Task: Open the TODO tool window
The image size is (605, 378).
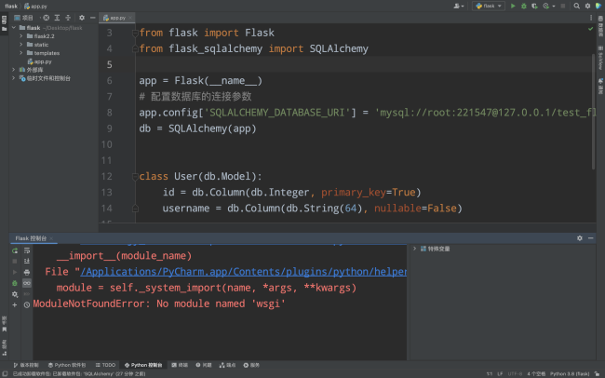Action: pos(105,365)
